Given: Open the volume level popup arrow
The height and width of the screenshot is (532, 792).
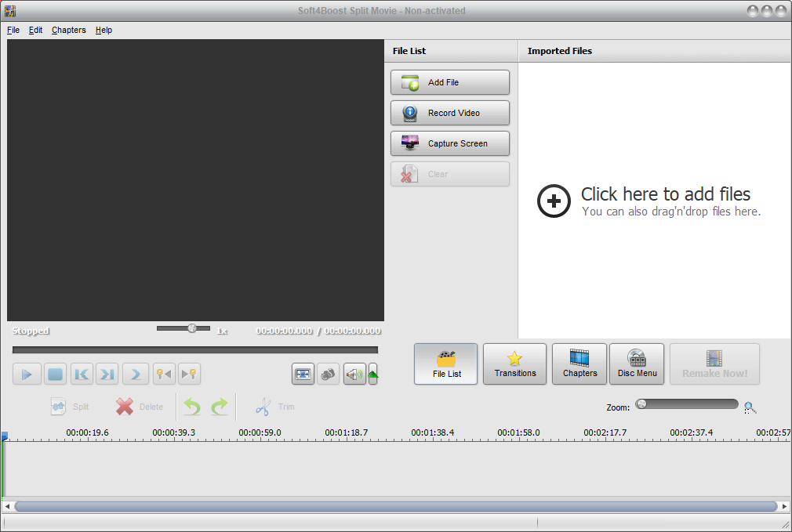Looking at the screenshot, I should coord(372,374).
